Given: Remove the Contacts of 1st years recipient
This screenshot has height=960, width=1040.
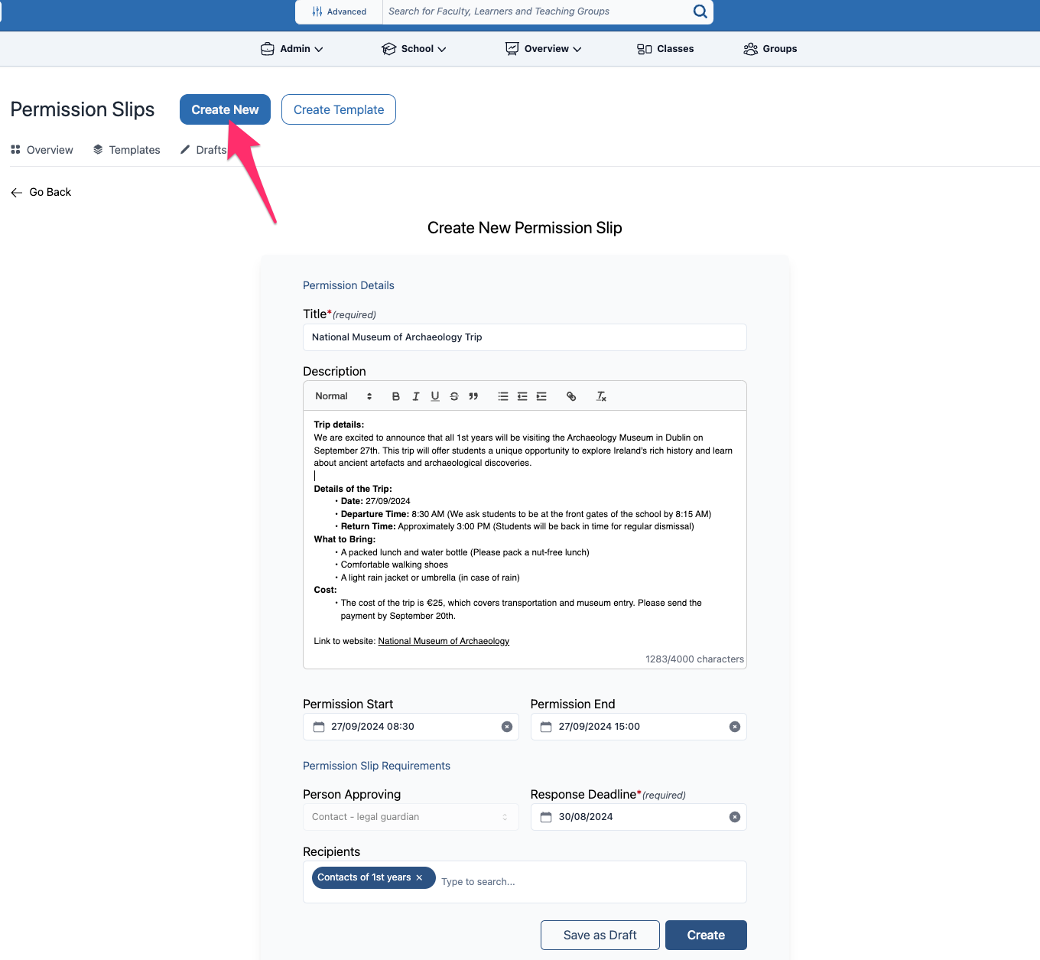Looking at the screenshot, I should pyautogui.click(x=419, y=877).
